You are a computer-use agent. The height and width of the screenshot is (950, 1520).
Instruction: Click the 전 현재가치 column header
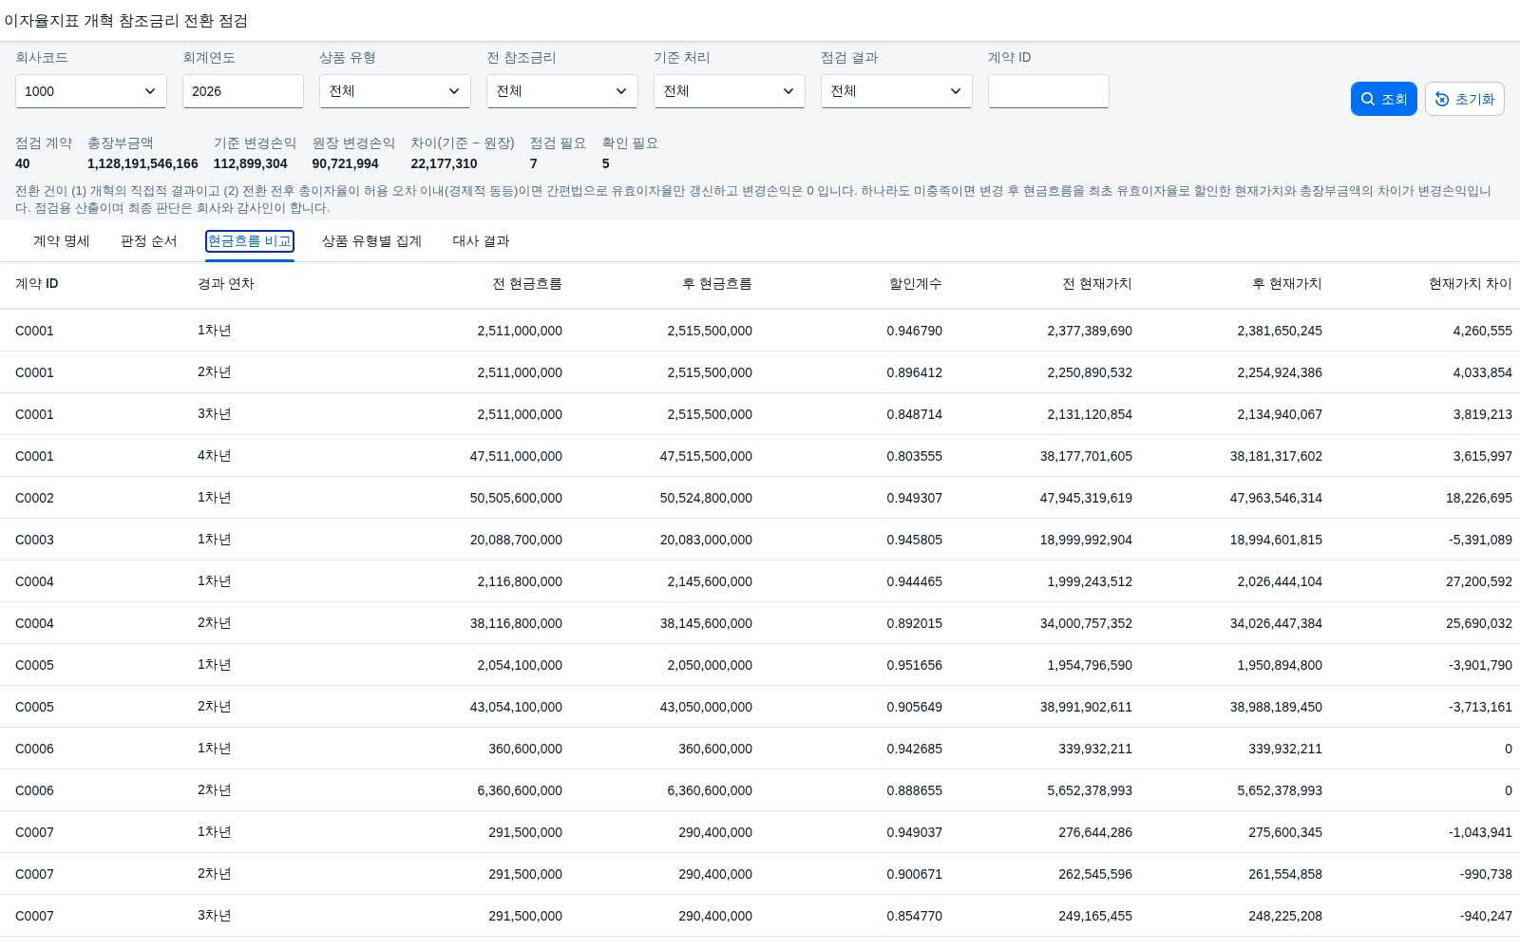pos(1097,284)
